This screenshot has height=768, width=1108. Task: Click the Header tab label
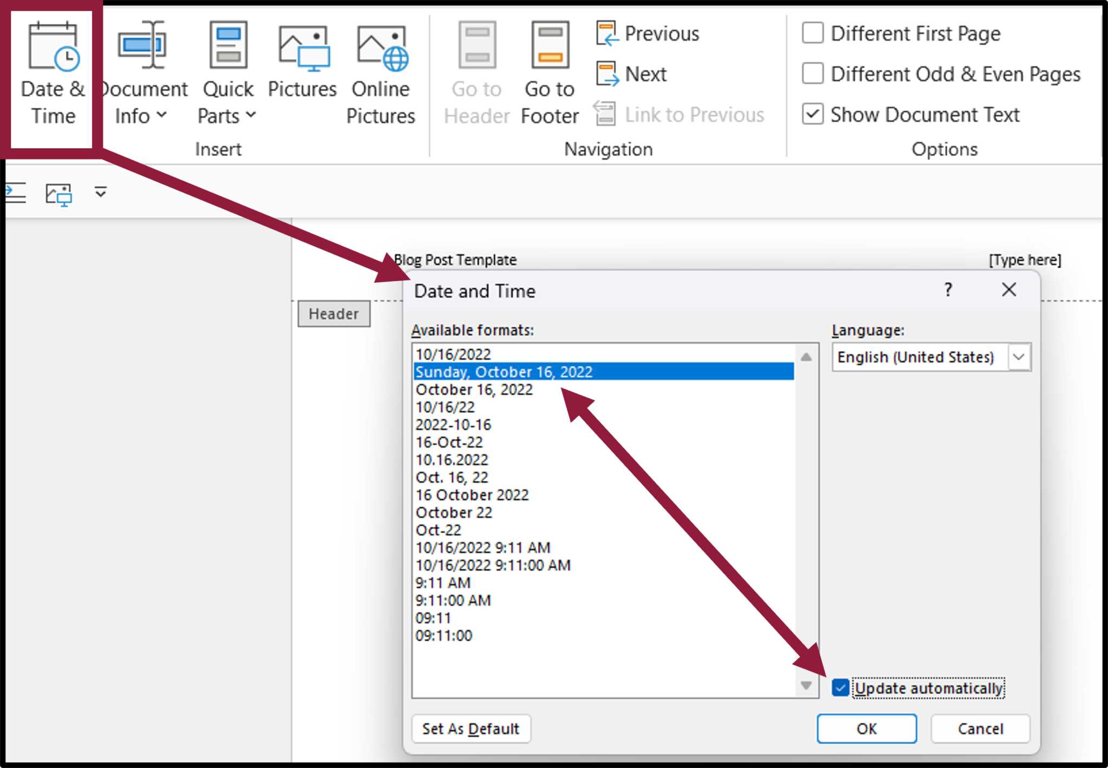334,314
